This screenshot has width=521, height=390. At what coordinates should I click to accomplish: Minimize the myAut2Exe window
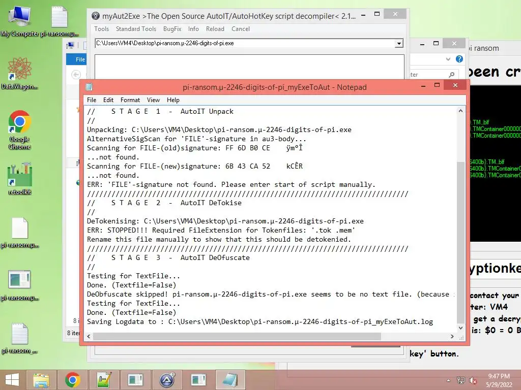pyautogui.click(x=363, y=15)
